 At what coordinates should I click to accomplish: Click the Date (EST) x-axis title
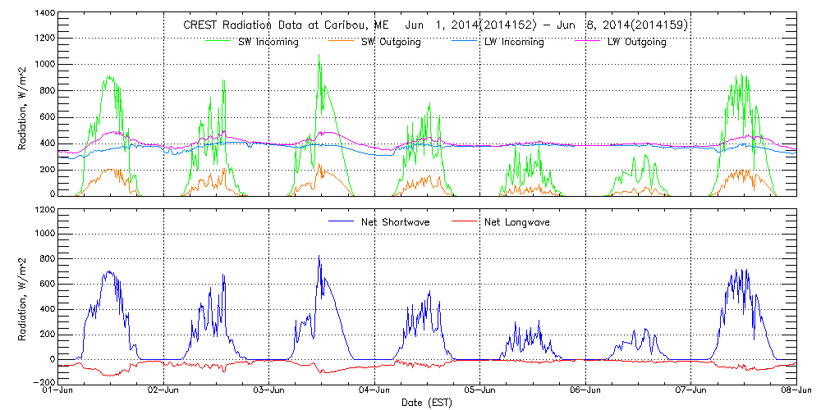pos(428,403)
